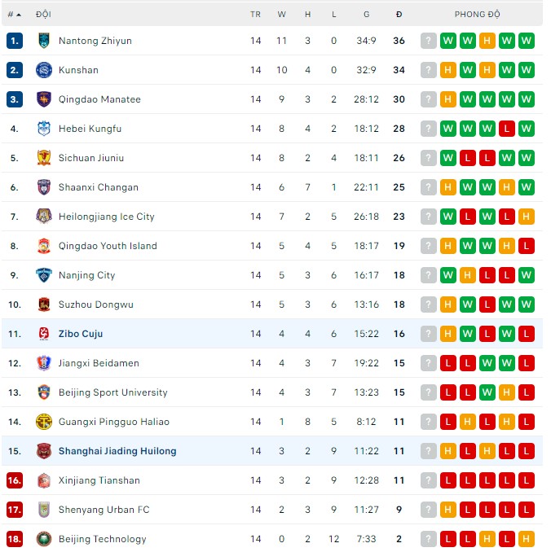Sort standings by the Đ points header
Viewport: 551px width, 552px height.
pyautogui.click(x=399, y=14)
